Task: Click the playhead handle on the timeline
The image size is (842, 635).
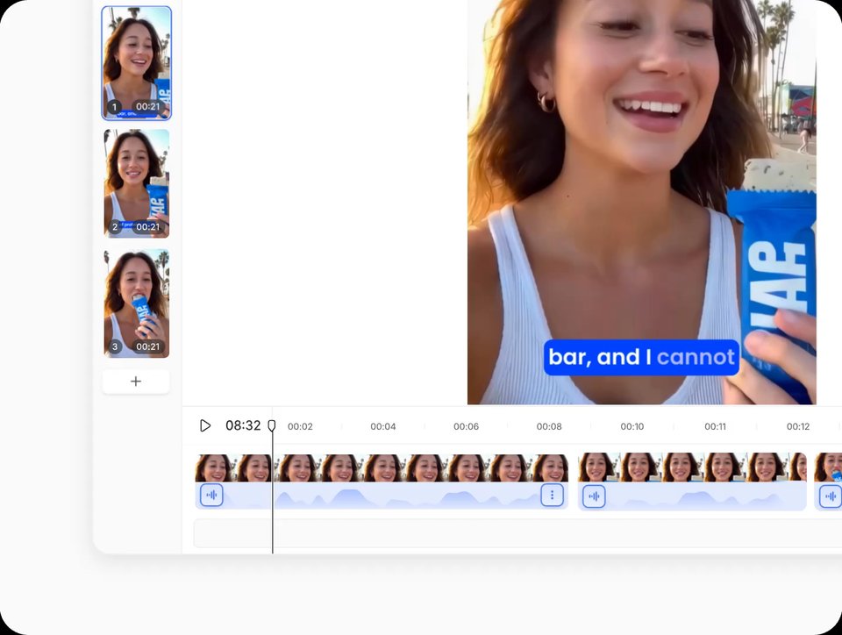Action: click(x=272, y=425)
